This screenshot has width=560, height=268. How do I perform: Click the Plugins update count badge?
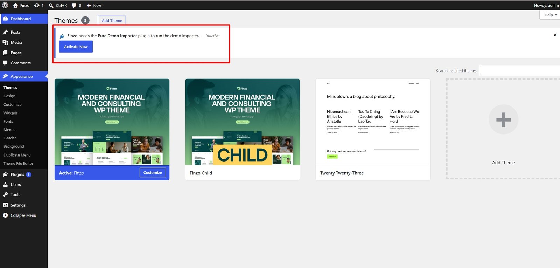pyautogui.click(x=29, y=174)
